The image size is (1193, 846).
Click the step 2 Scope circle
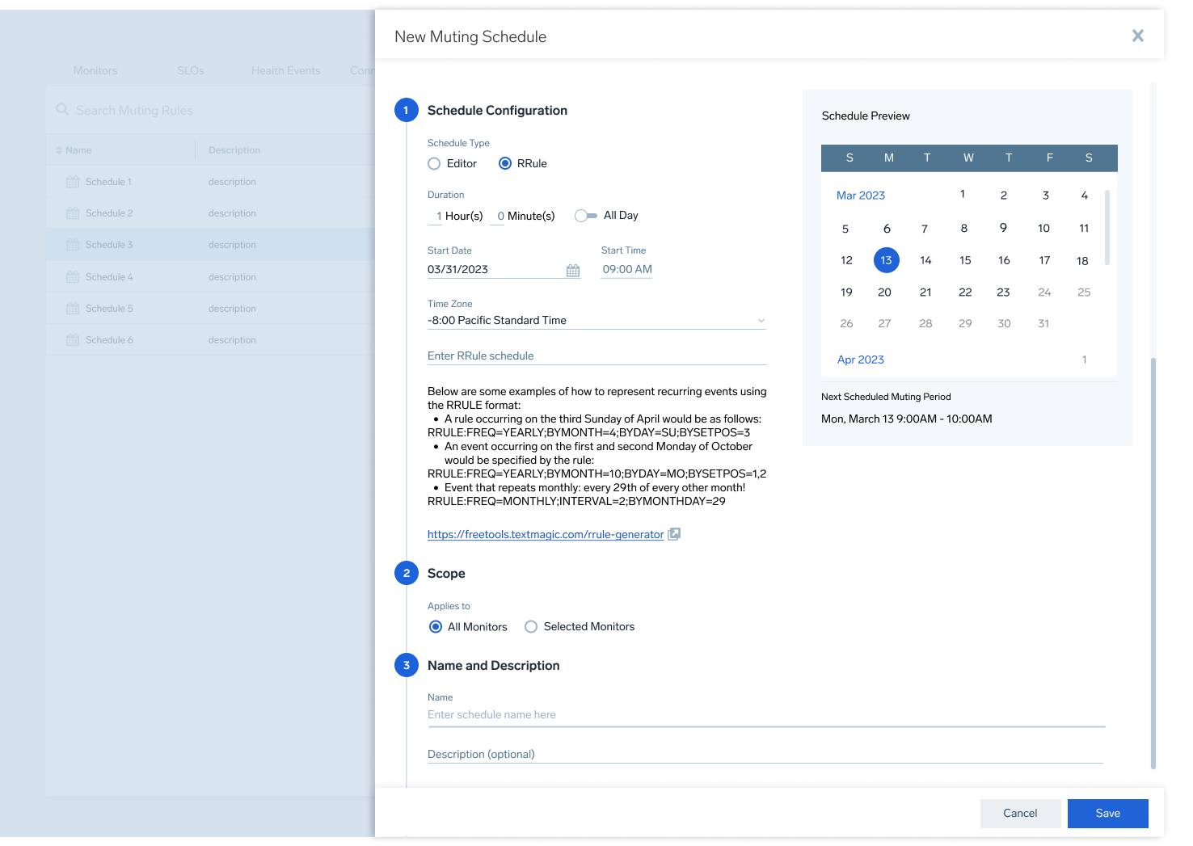coord(407,573)
